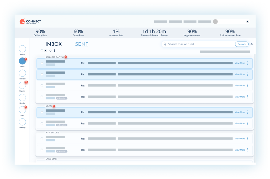
Task: Open the toolbar more-options dots under INBOX
Action: tap(54, 51)
